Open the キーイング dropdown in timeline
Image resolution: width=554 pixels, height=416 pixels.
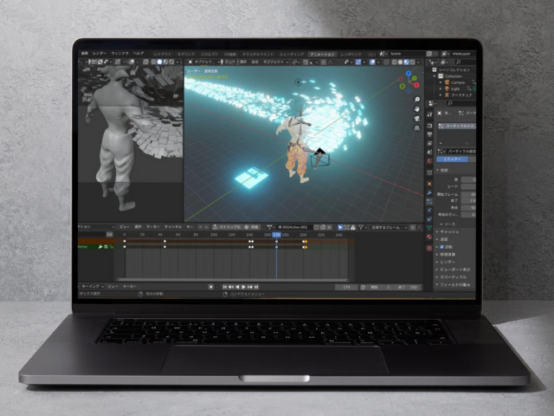[x=93, y=287]
